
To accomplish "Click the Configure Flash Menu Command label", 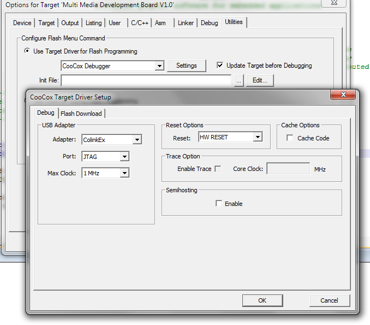I will 63,38.
